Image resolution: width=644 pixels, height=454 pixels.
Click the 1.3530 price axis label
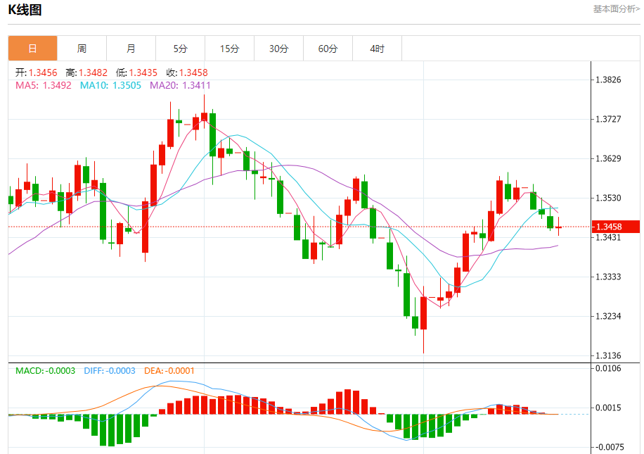pos(608,198)
